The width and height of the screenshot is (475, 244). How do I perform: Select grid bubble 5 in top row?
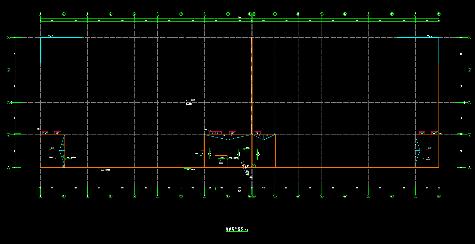pyautogui.click(x=134, y=14)
